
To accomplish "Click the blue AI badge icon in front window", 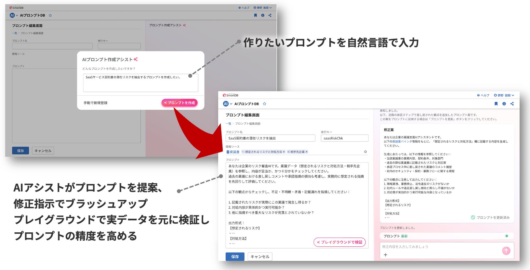I will (x=226, y=104).
